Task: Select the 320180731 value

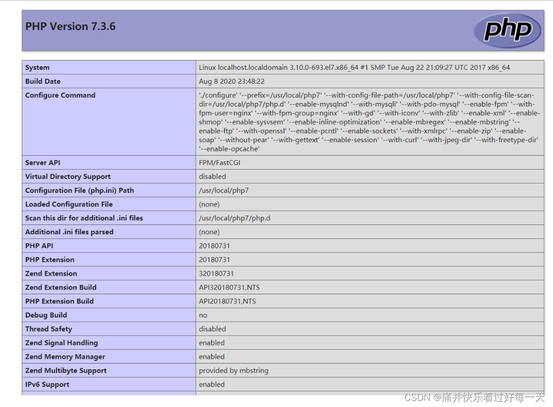Action: [216, 274]
